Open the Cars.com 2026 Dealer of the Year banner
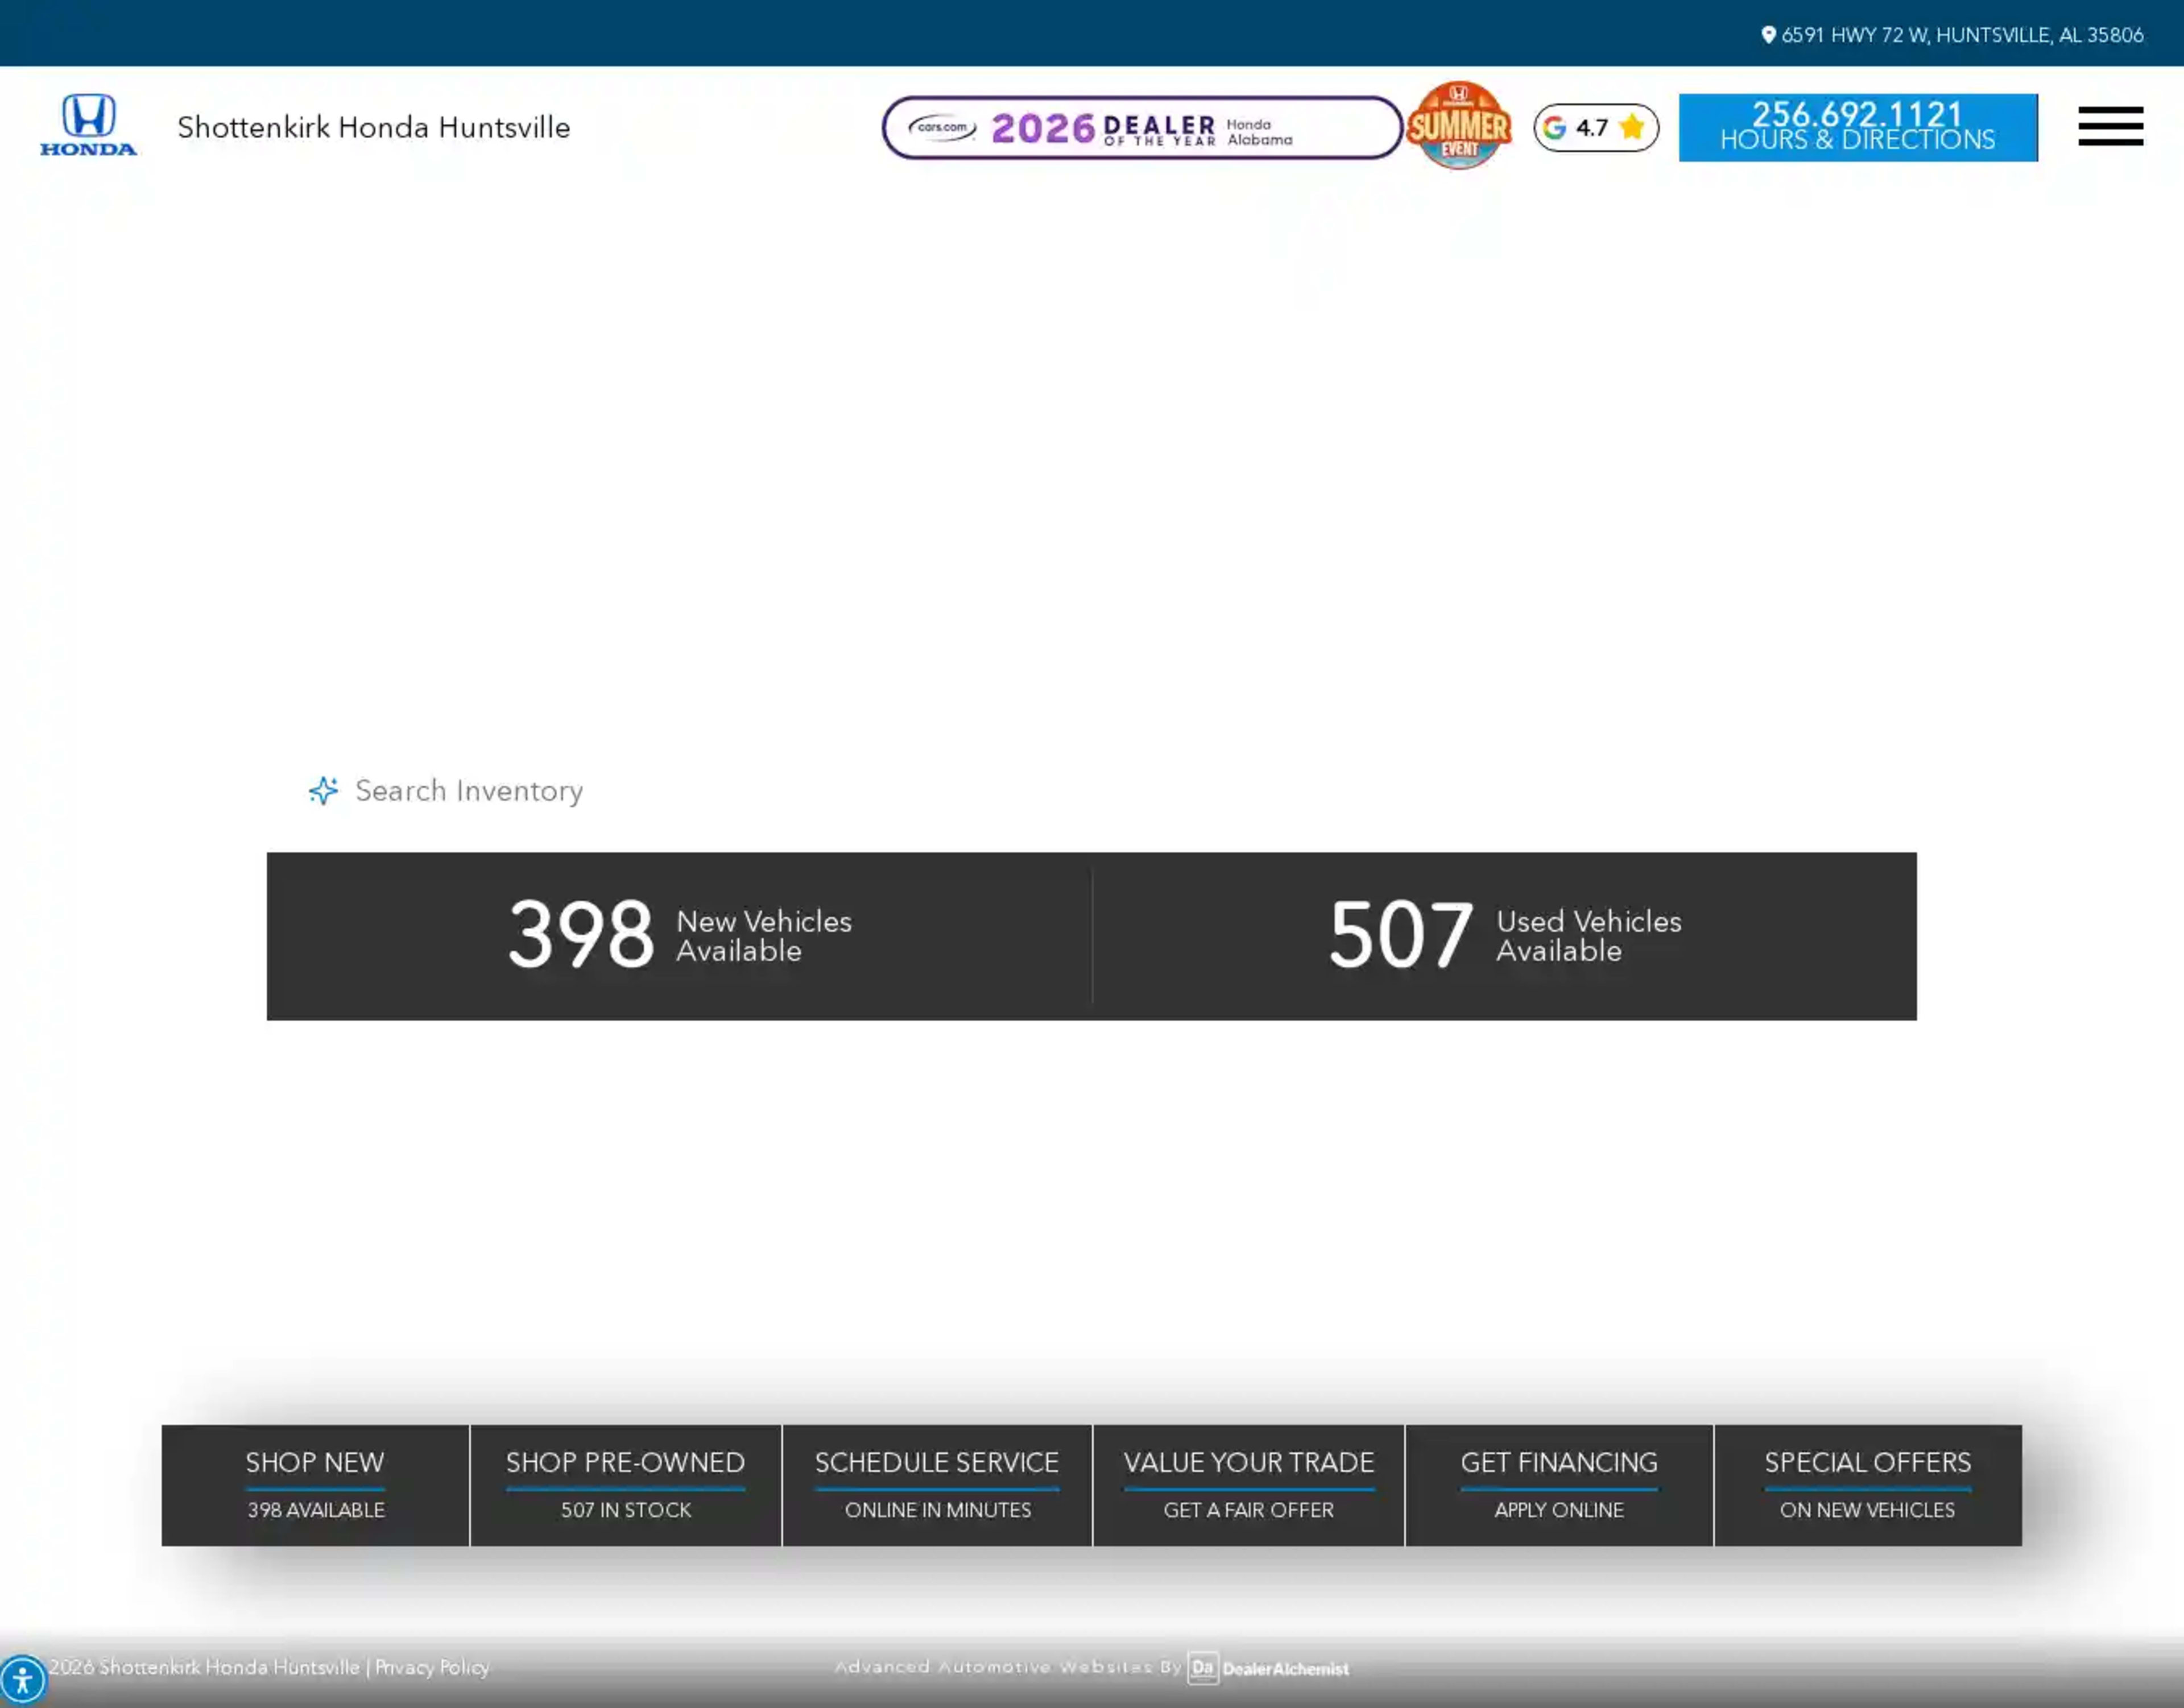The width and height of the screenshot is (2184, 1708). pos(1141,127)
